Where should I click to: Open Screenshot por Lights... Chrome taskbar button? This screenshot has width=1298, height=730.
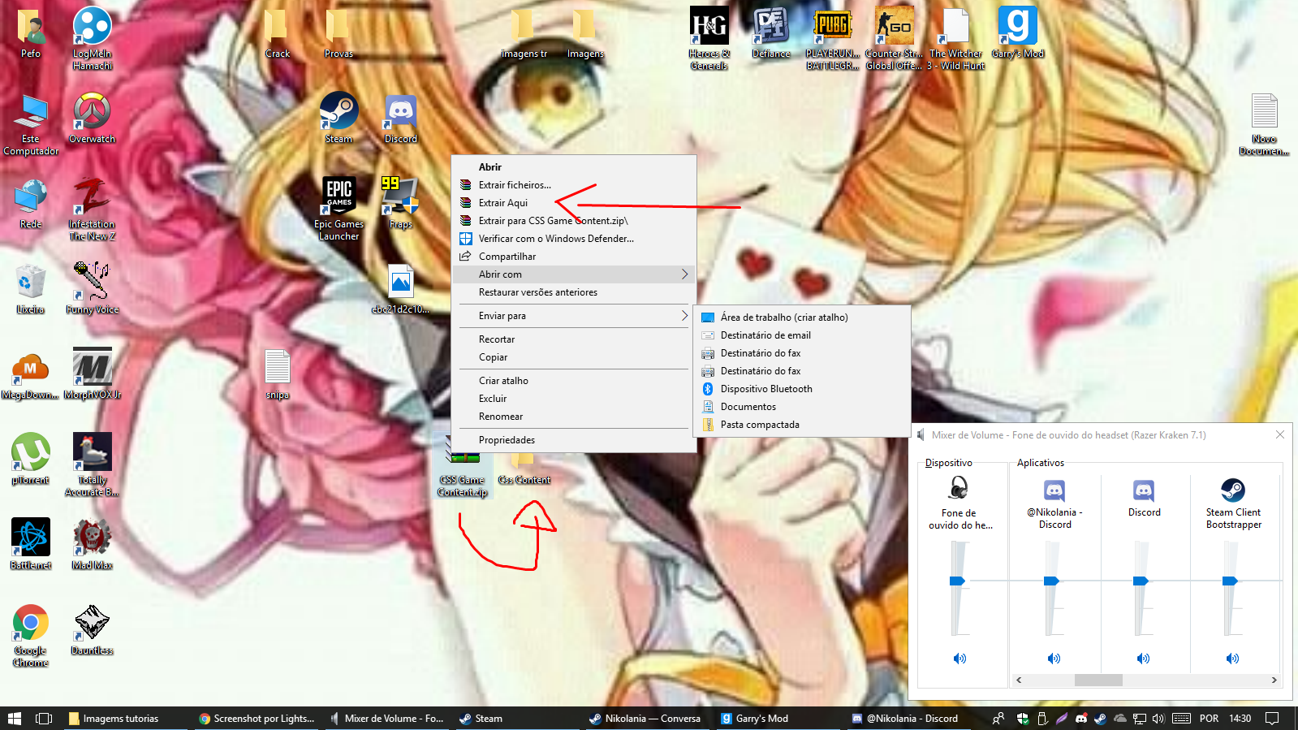257,719
